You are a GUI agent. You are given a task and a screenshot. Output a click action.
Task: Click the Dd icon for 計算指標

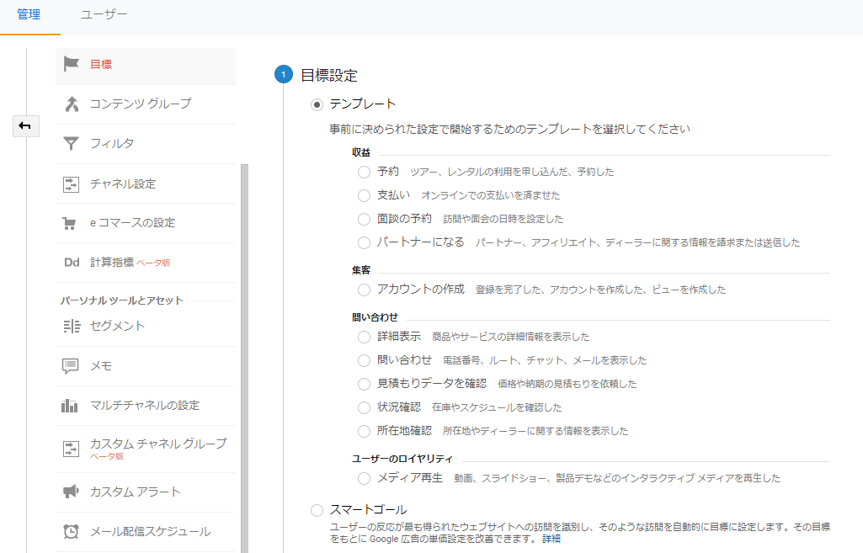point(72,263)
